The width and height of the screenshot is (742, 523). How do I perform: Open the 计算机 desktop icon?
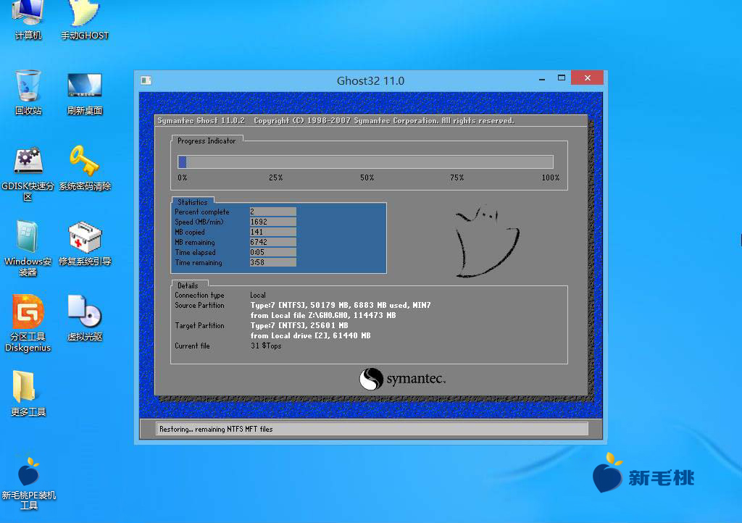28,20
